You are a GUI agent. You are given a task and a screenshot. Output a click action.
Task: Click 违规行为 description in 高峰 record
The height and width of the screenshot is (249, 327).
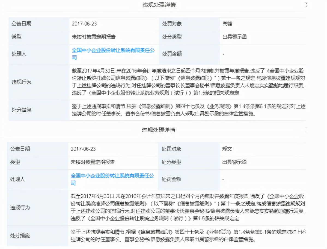click(x=188, y=82)
